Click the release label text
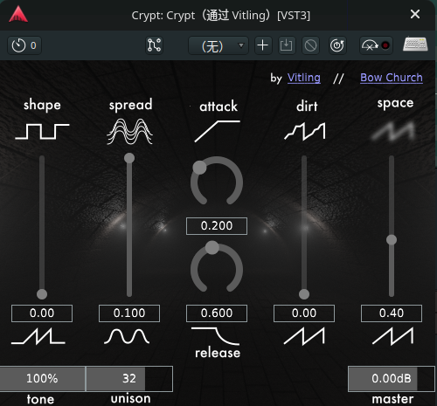This screenshot has width=437, height=406. (x=218, y=353)
